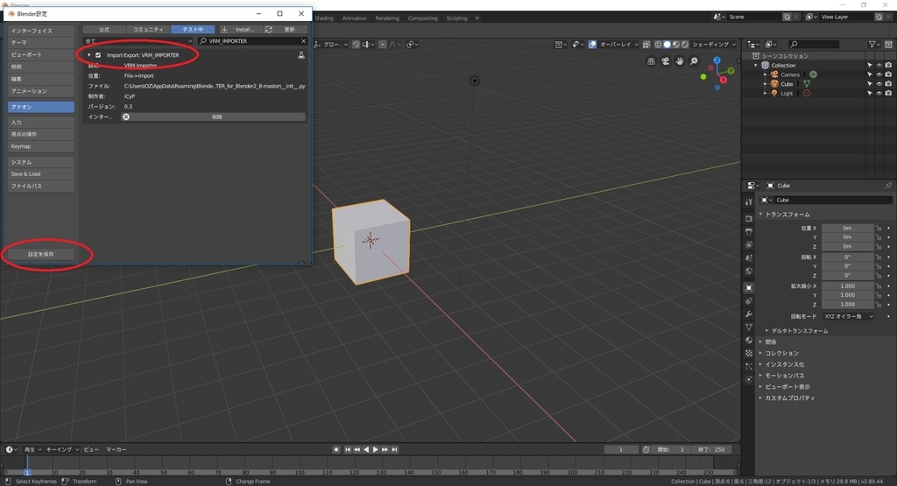
Task: Click the refresh icon beside Install
Action: 268,29
